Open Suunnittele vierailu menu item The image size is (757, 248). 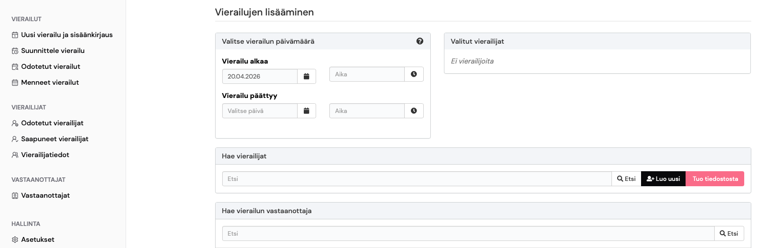(52, 51)
